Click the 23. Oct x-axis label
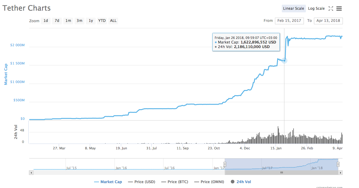 (x=214, y=148)
